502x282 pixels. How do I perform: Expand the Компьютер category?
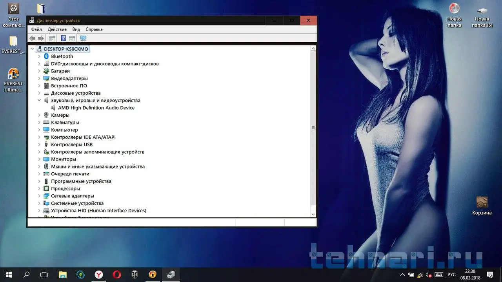39,130
